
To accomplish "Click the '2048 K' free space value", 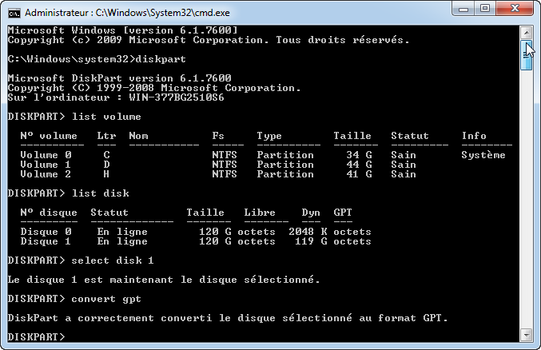I will 308,232.
